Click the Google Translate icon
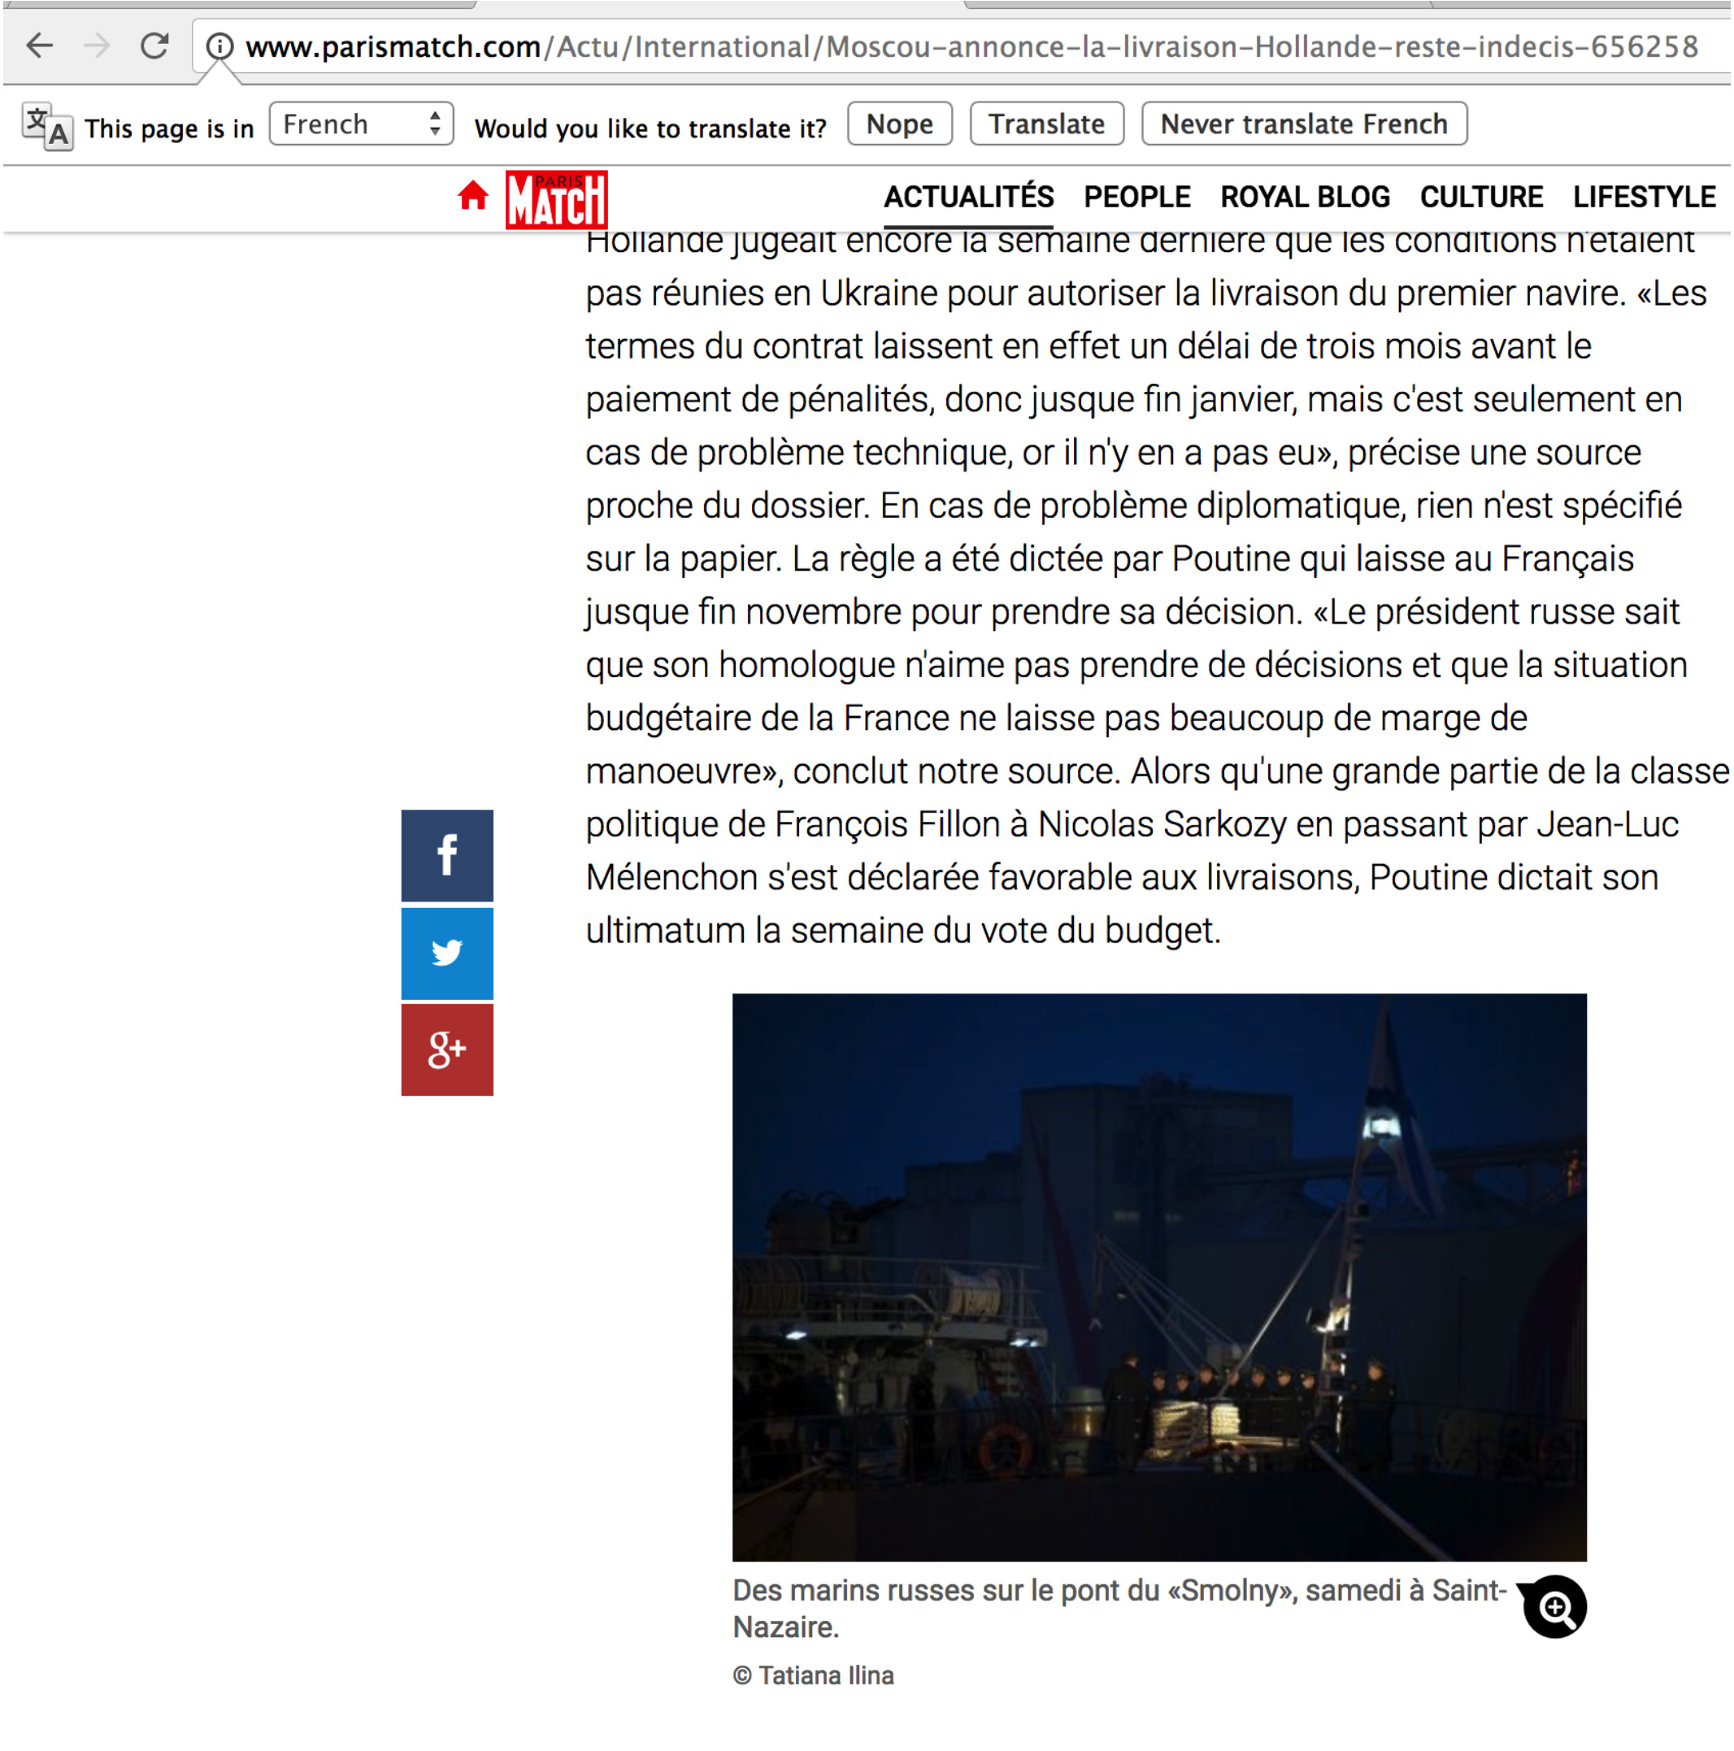This screenshot has height=1751, width=1734. point(47,126)
